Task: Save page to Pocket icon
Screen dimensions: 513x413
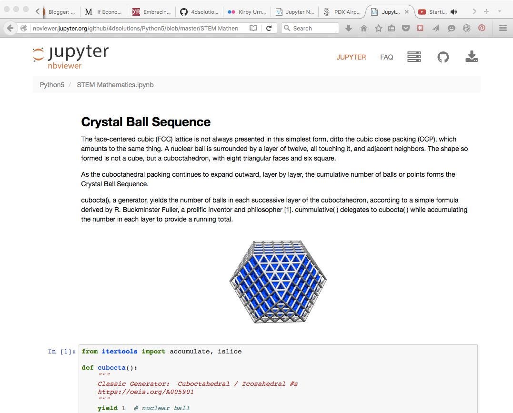Action: [x=406, y=28]
